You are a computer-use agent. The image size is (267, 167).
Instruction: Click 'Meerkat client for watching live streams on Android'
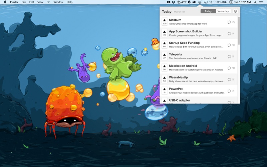(x=196, y=70)
